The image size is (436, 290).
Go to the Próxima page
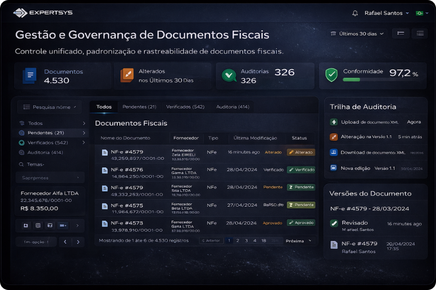tap(298, 241)
